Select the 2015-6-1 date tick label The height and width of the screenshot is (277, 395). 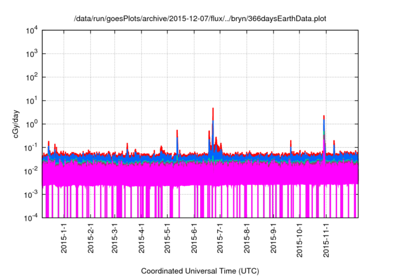point(194,238)
